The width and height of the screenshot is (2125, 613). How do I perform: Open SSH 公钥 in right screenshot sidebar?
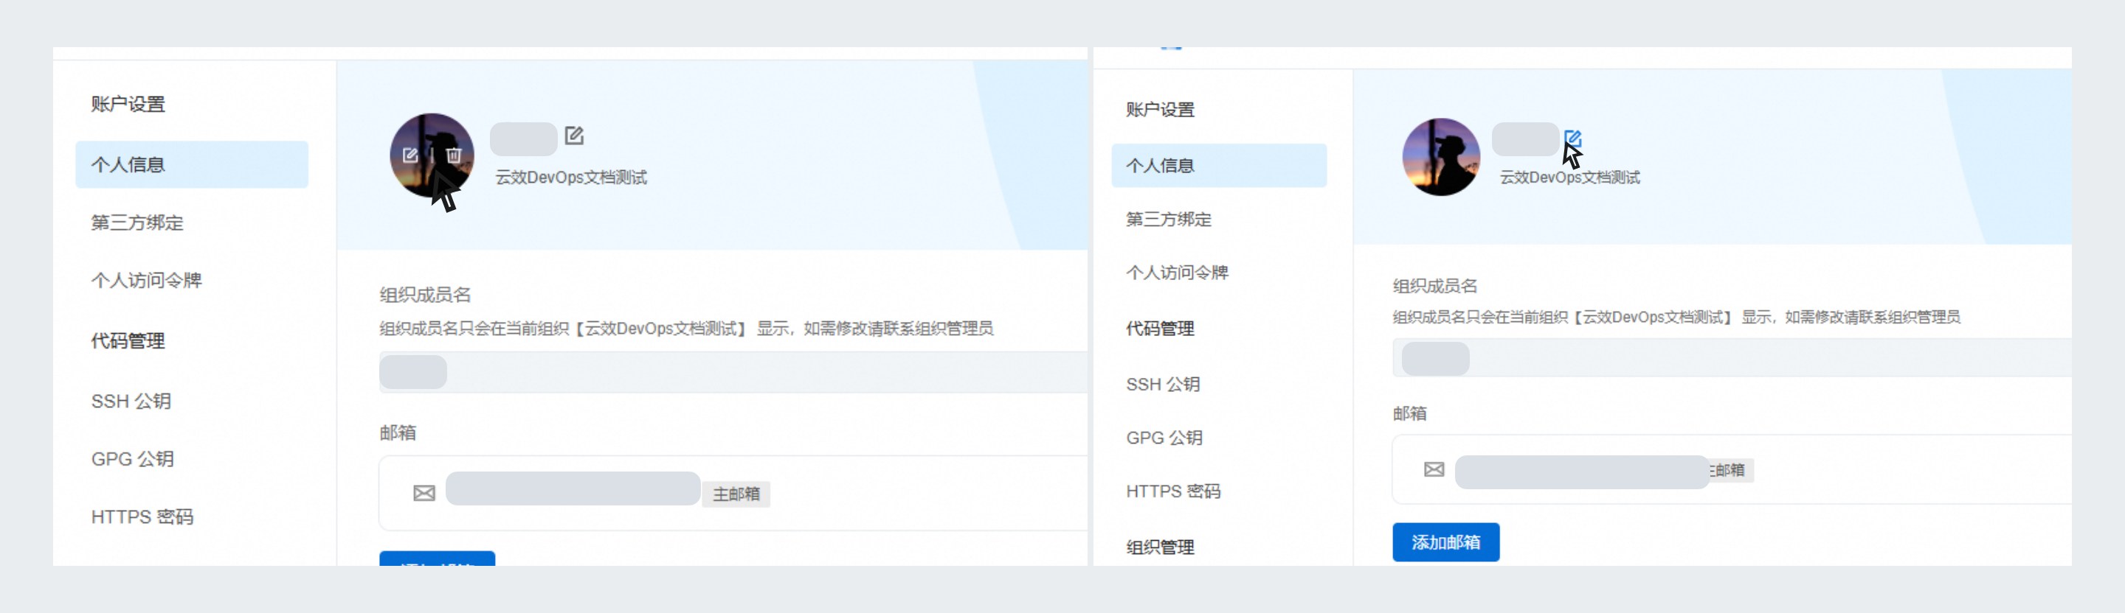(1162, 384)
